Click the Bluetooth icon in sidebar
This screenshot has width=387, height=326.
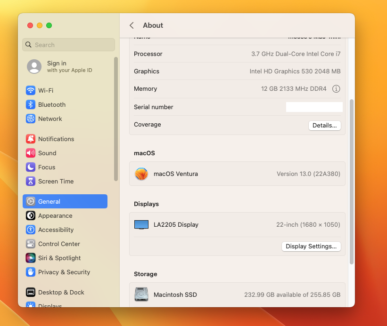pos(31,104)
